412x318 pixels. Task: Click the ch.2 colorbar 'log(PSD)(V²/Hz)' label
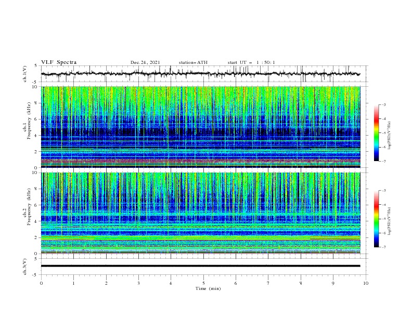(389, 221)
